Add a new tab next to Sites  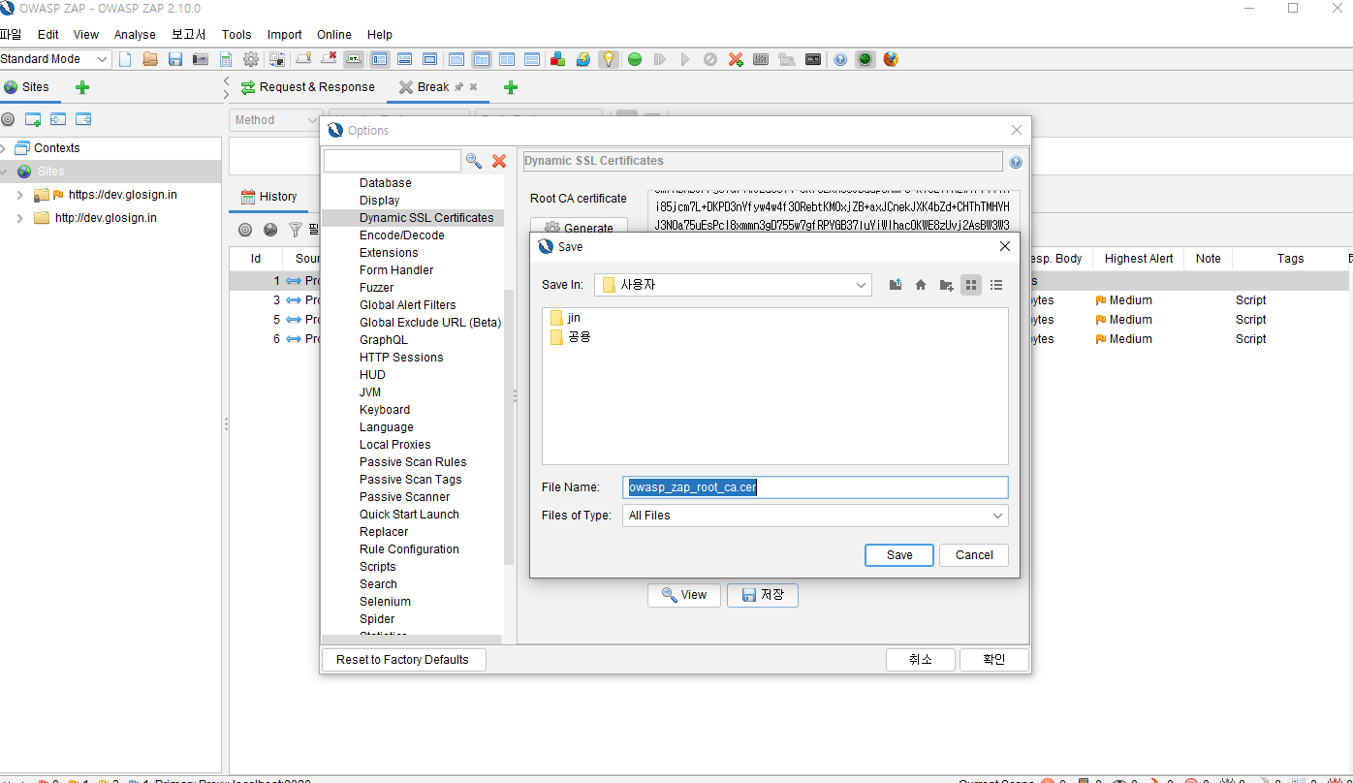[x=82, y=87]
